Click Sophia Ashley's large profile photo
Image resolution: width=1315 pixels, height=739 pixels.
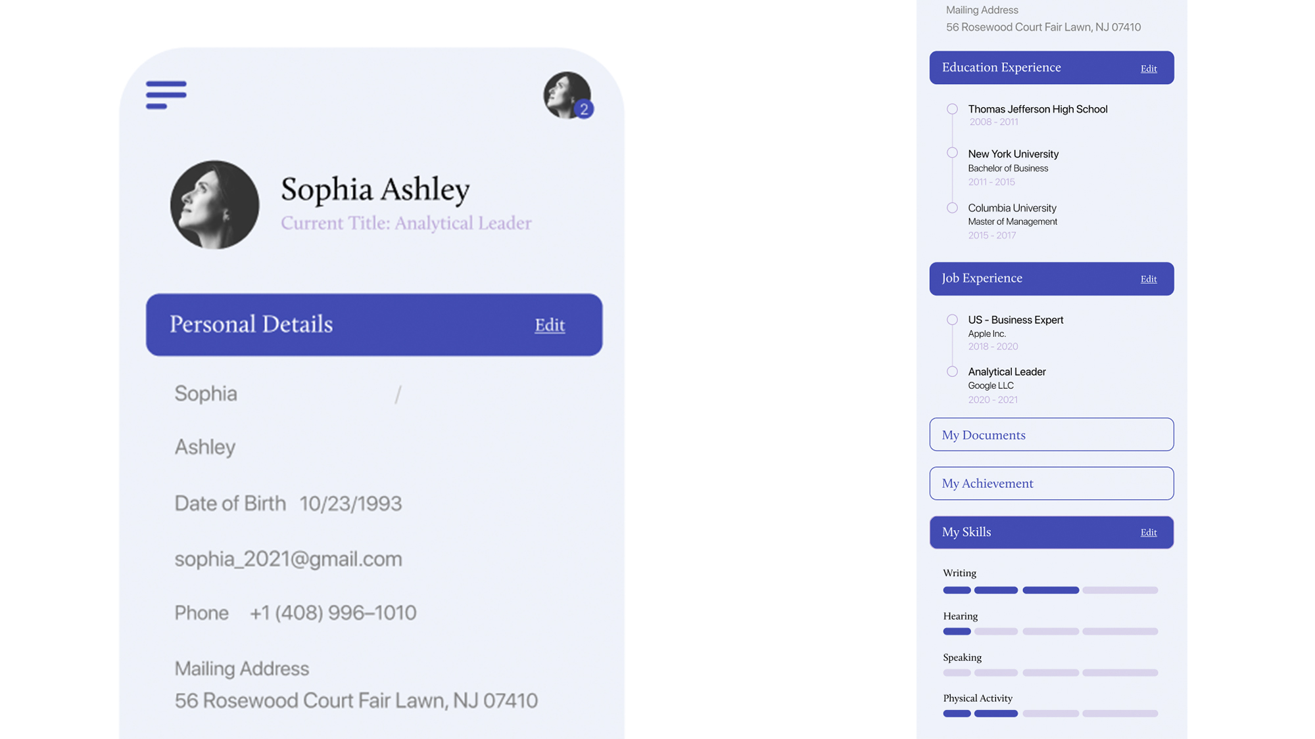point(214,204)
